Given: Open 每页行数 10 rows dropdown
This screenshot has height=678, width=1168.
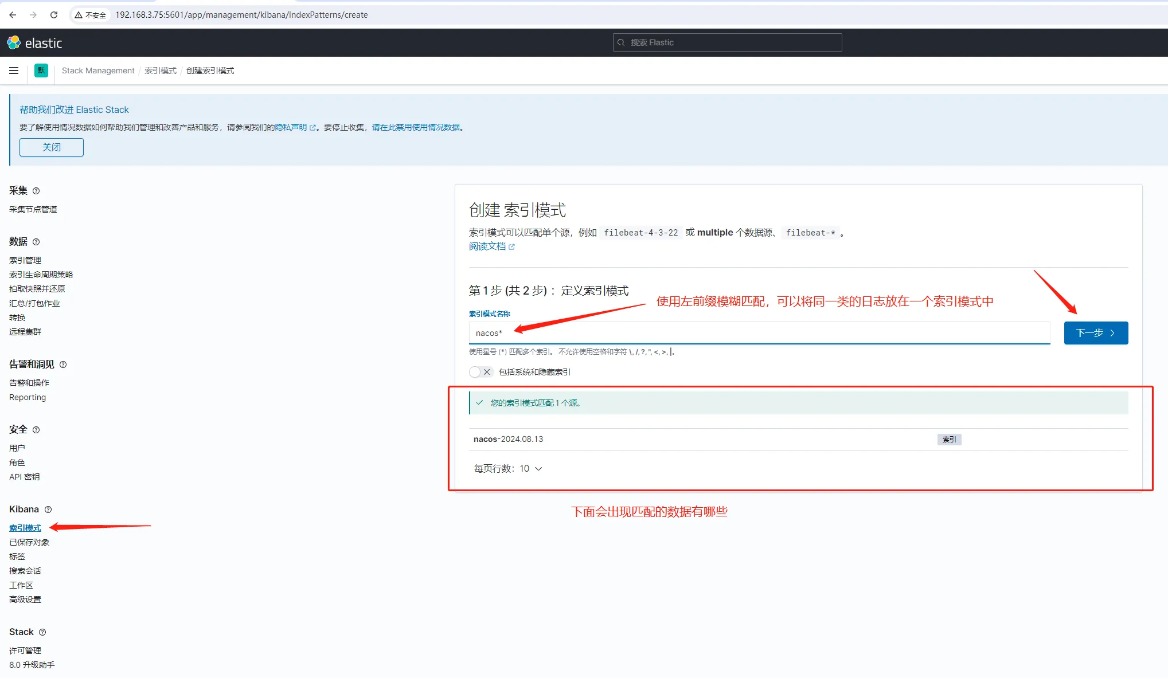Looking at the screenshot, I should tap(508, 469).
